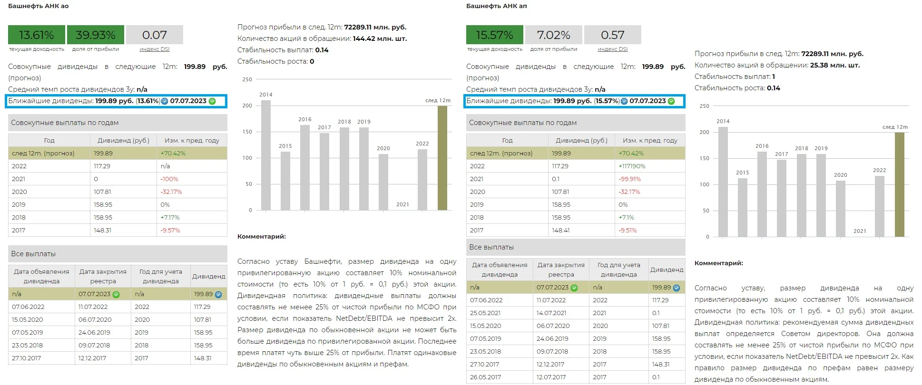
Task: Open the индекс DSI link under 0.57
Action: point(612,49)
